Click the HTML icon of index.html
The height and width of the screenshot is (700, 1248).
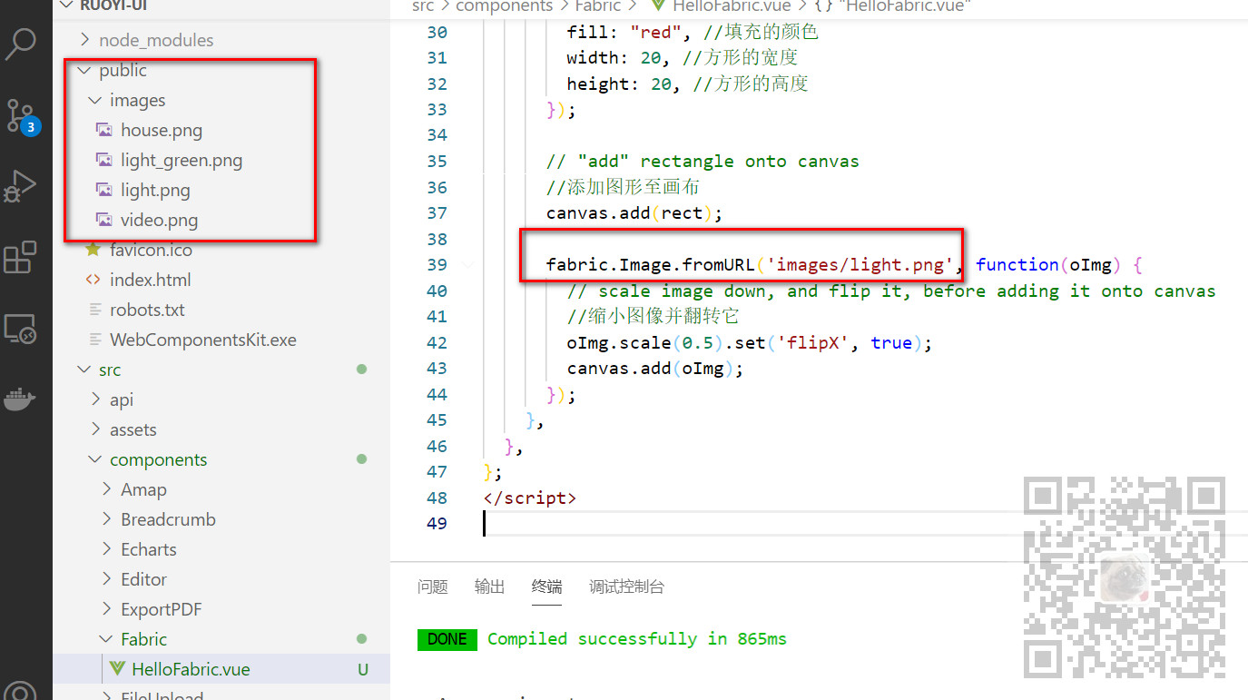pos(93,280)
